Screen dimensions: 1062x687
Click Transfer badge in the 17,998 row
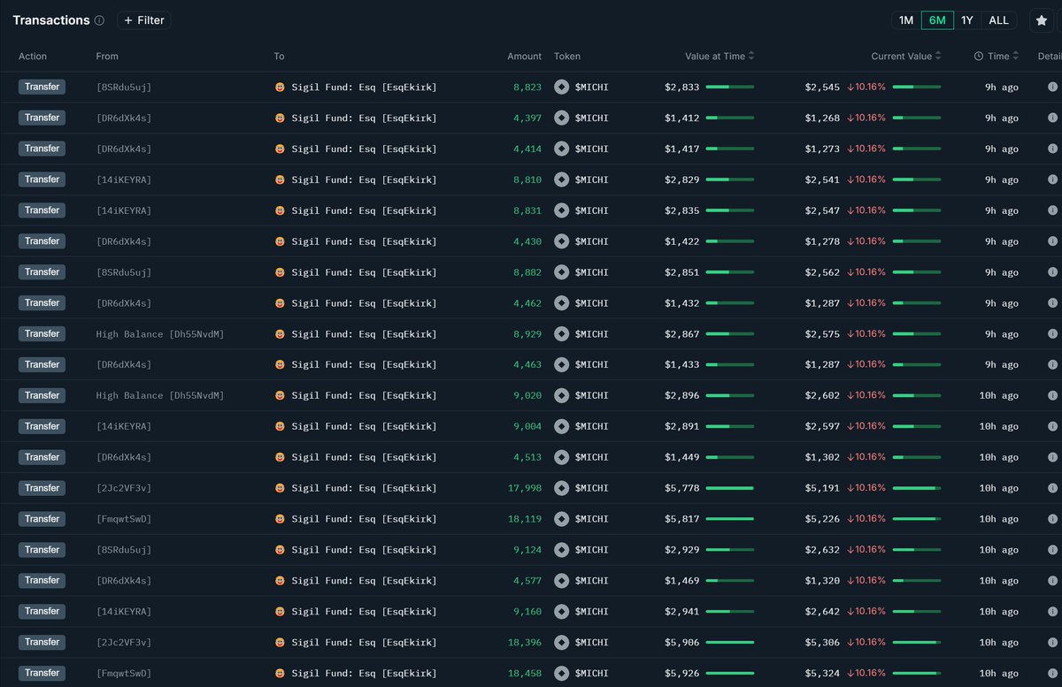click(x=42, y=488)
